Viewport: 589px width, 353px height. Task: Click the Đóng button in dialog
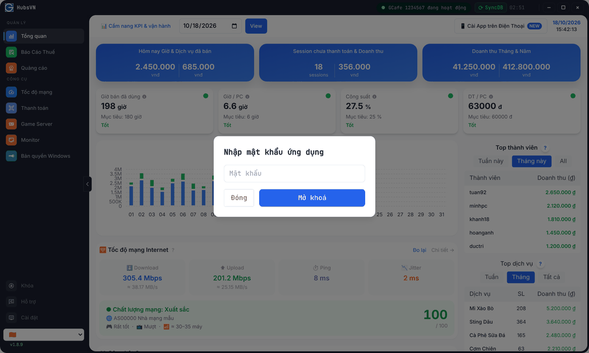239,198
